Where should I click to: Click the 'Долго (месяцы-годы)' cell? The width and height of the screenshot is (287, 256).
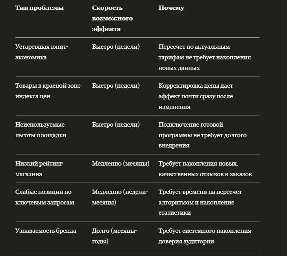[x=115, y=236]
